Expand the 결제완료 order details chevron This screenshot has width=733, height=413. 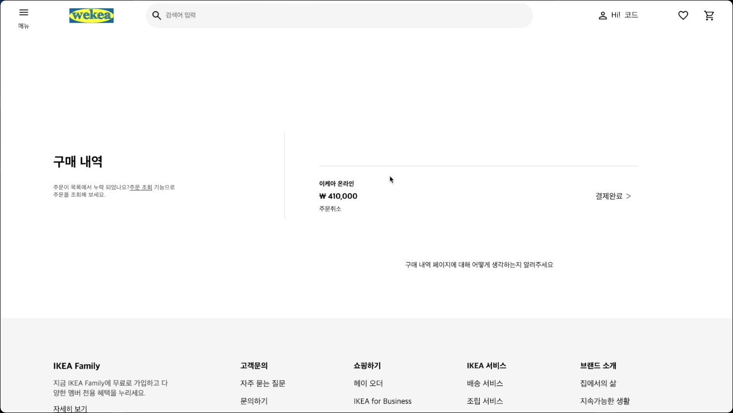point(629,196)
